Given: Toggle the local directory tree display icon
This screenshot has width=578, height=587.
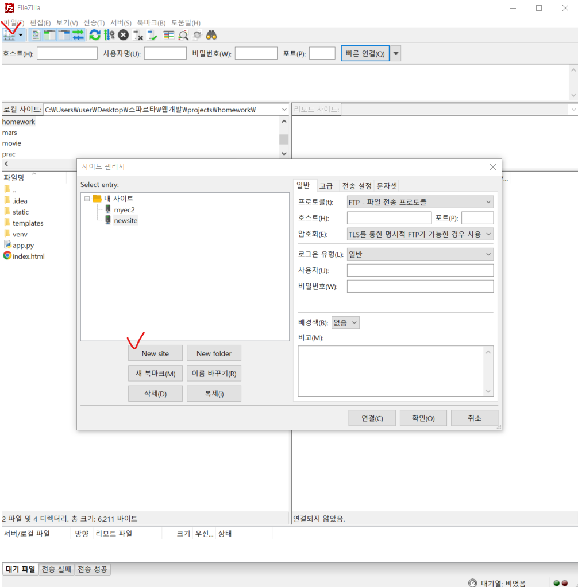Looking at the screenshot, I should pos(49,35).
